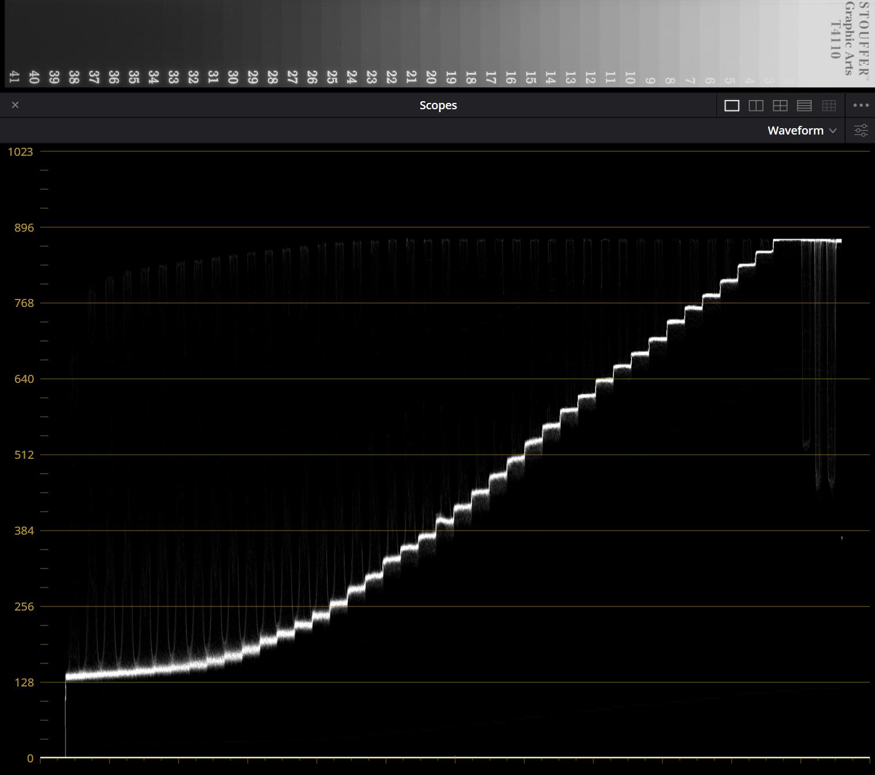Screen dimensions: 875x775
Task: Select four-up scope layout view
Action: 780,106
